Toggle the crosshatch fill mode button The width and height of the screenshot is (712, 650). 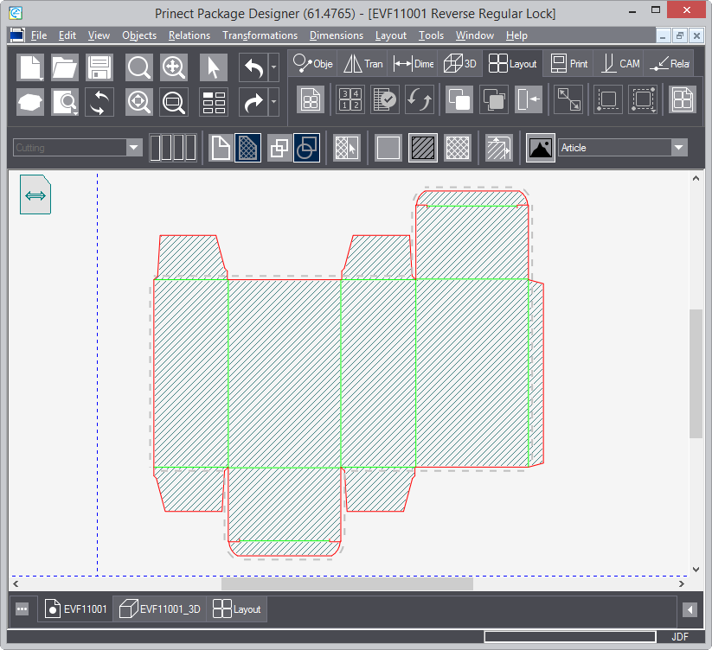[x=458, y=148]
